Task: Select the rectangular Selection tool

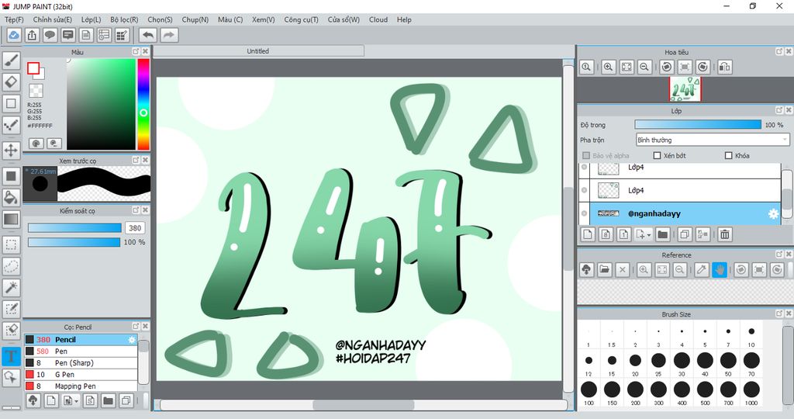Action: [x=11, y=244]
